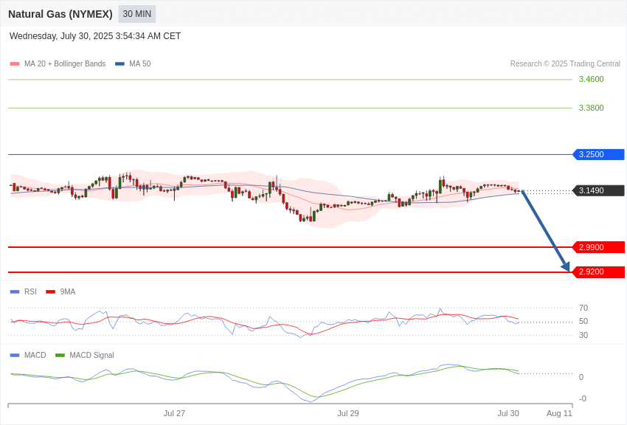Click the green MACD Signal legend marker

[x=60, y=355]
